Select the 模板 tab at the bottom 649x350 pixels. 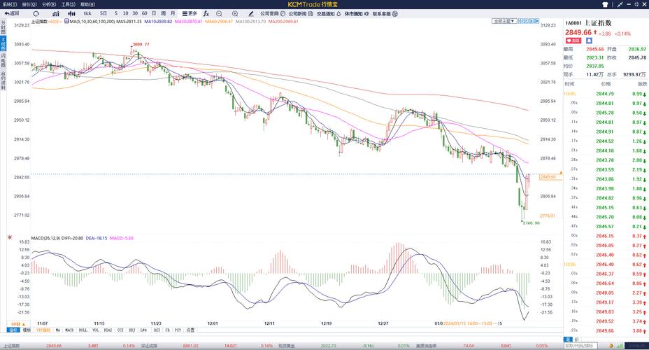click(27, 330)
